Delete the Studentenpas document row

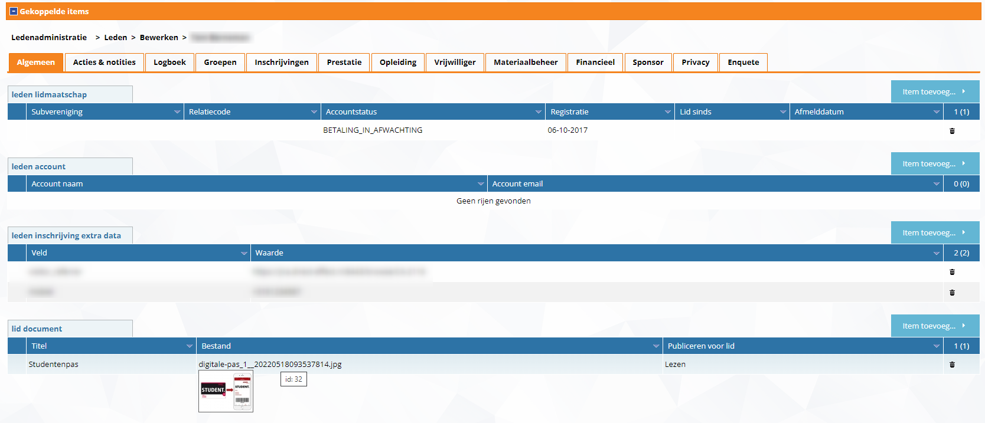coord(952,365)
